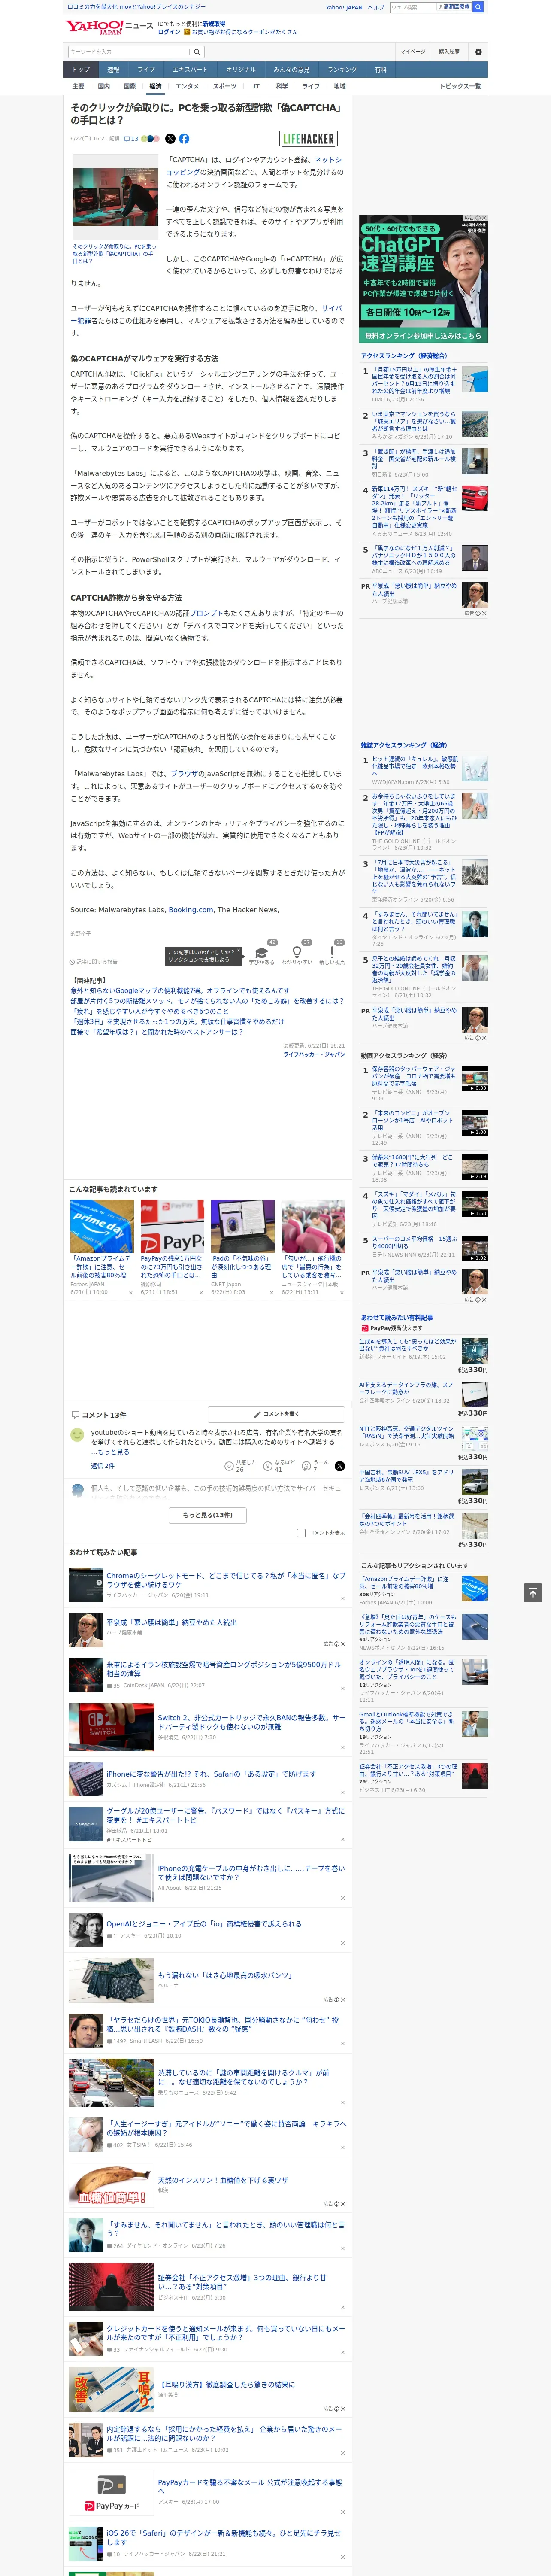
Task: Click 記事に関する報告 report icon link
Action: [x=93, y=962]
